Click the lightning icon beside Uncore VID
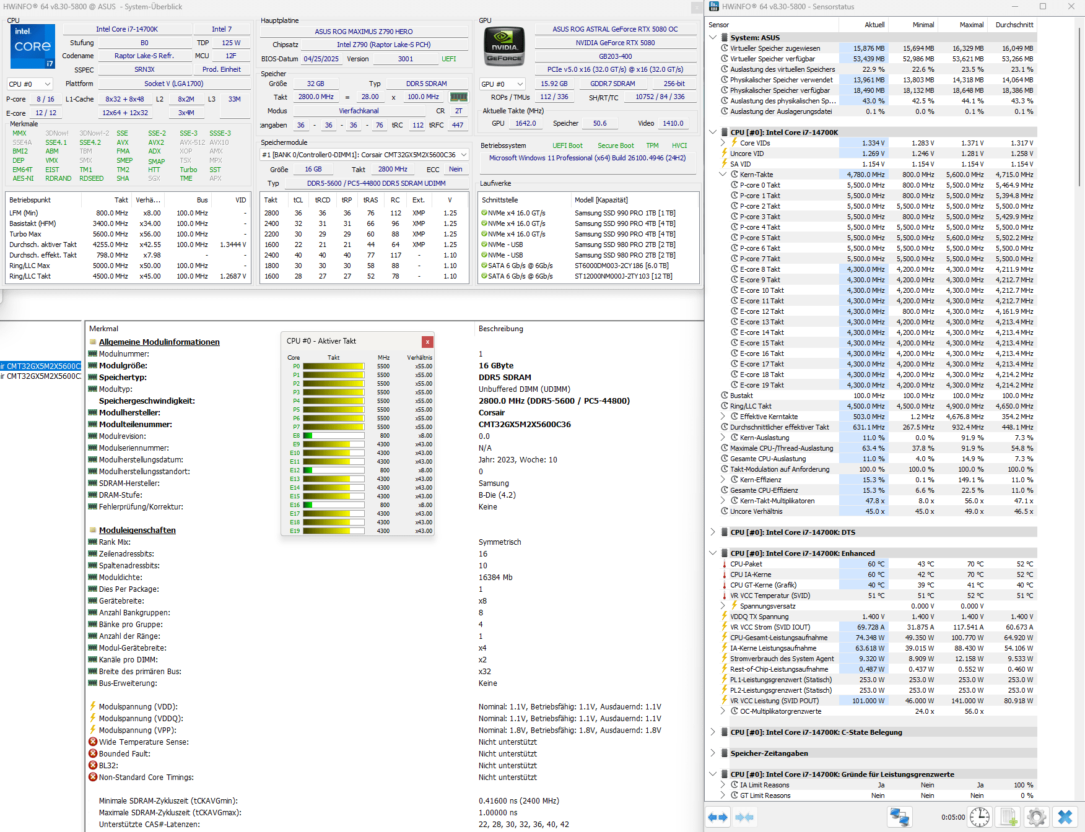 [724, 154]
